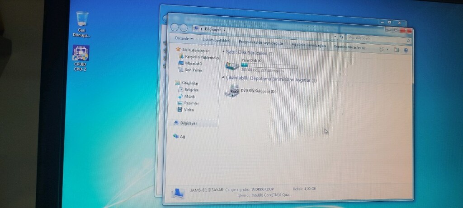Open Explorer help question mark

406,51
